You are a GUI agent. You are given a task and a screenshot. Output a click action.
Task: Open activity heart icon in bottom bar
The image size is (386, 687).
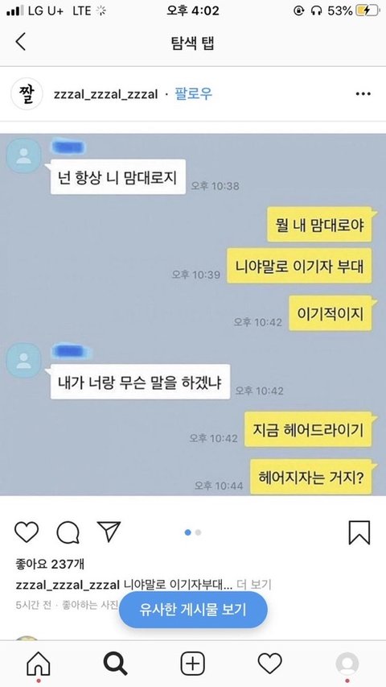(269, 664)
